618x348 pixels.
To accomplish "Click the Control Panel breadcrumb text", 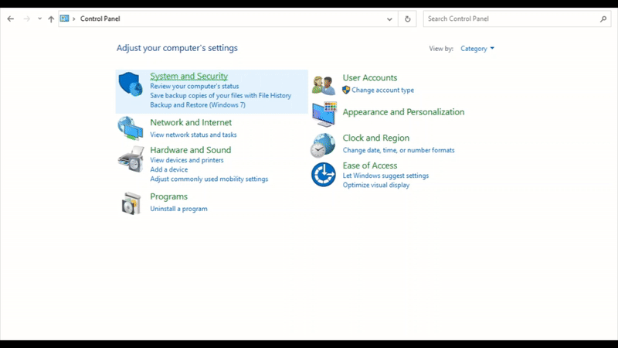I will 100,19.
